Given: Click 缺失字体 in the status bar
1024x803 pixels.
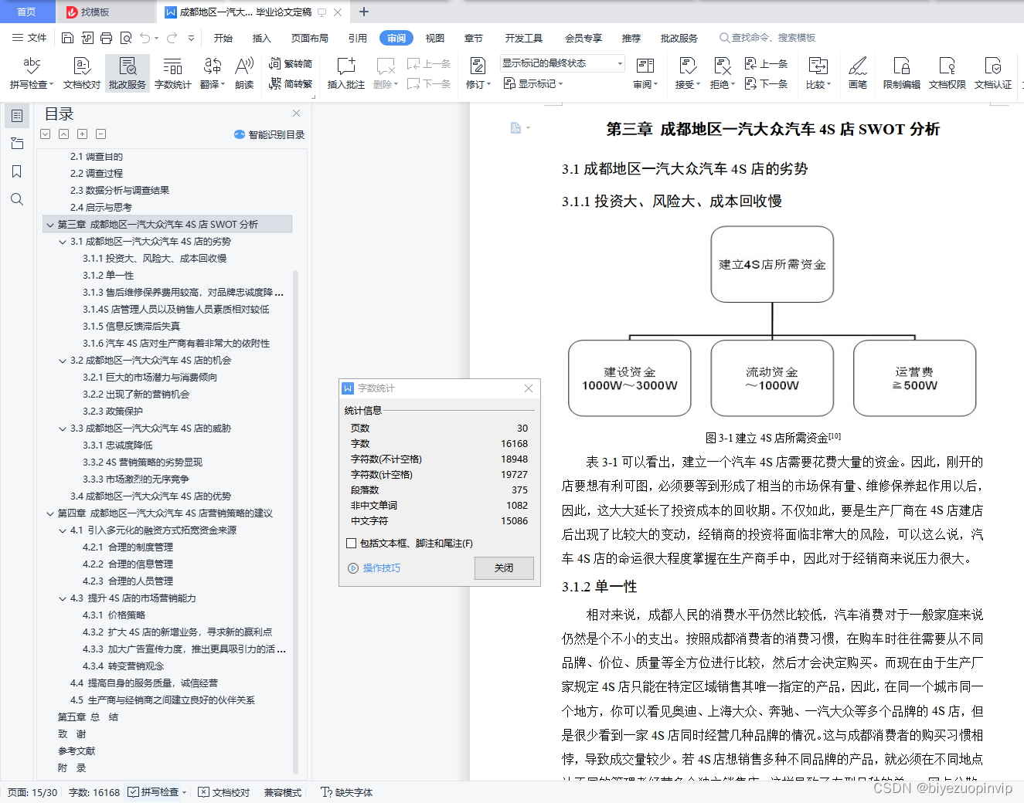Looking at the screenshot, I should 347,792.
